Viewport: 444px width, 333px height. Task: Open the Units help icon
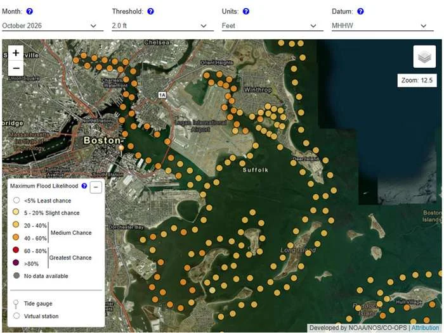click(x=246, y=11)
